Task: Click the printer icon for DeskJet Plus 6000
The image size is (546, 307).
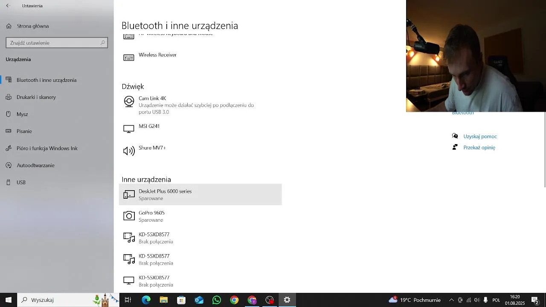Action: (x=129, y=194)
